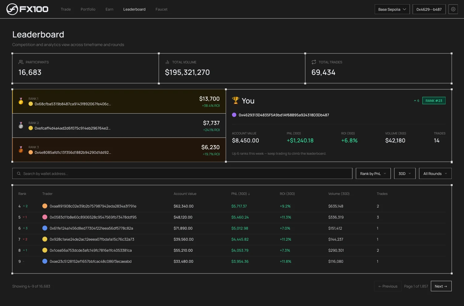Click the RANK #23 badge
The height and width of the screenshot is (306, 464).
[x=434, y=101]
